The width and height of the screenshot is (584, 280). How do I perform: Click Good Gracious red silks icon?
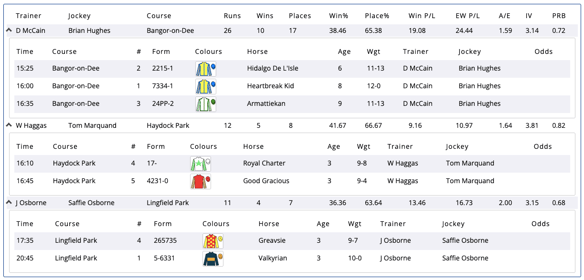[201, 181]
